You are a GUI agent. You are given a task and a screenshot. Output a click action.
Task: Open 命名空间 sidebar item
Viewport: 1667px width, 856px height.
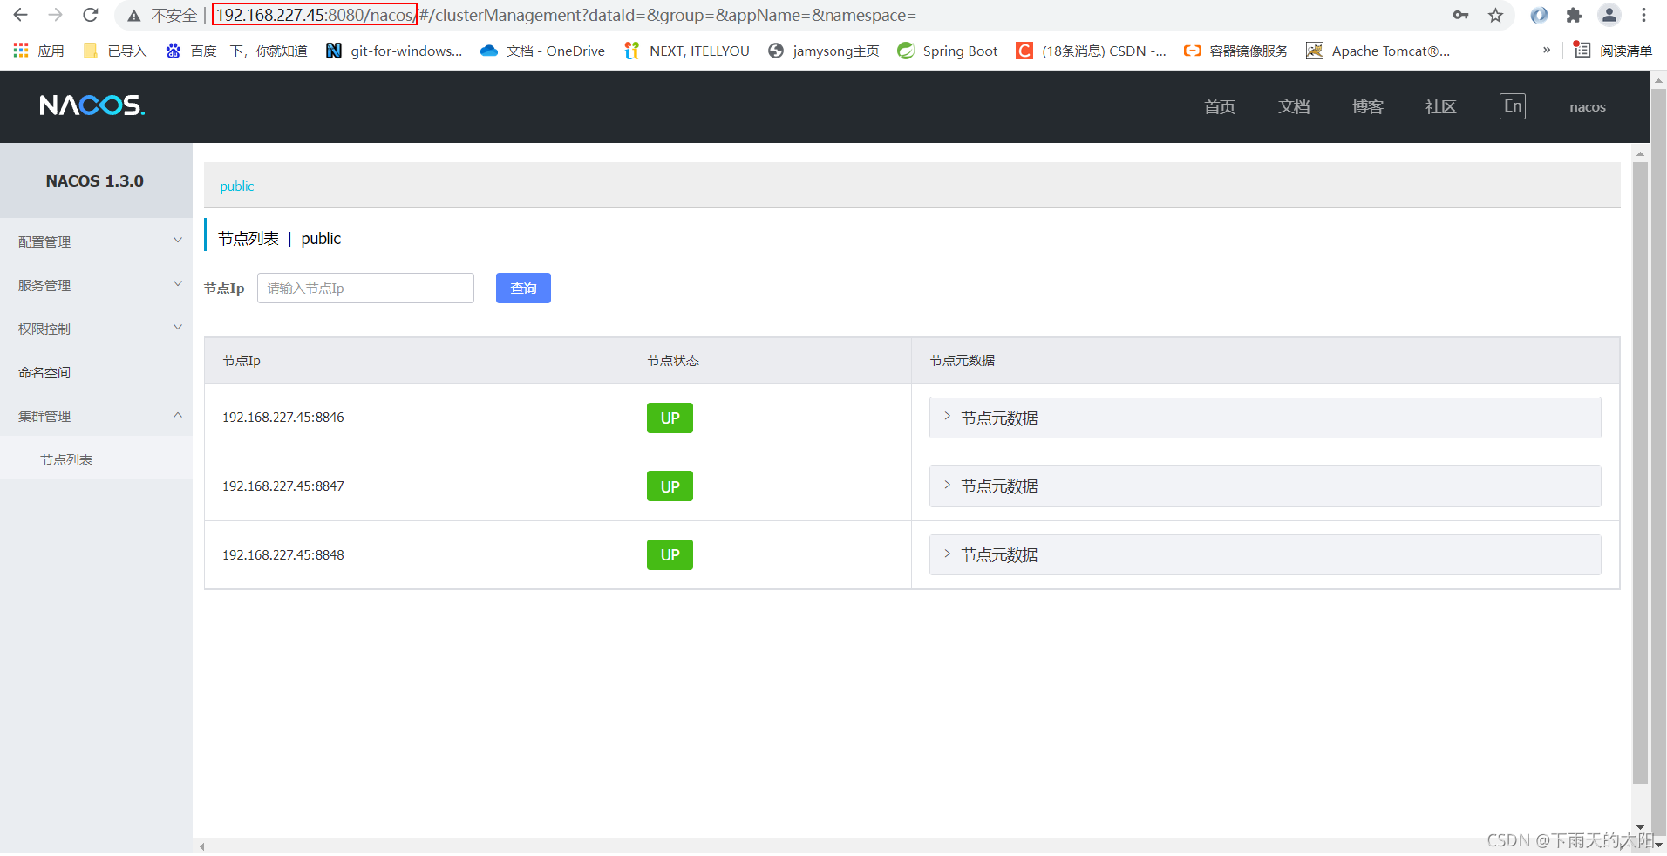(96, 372)
